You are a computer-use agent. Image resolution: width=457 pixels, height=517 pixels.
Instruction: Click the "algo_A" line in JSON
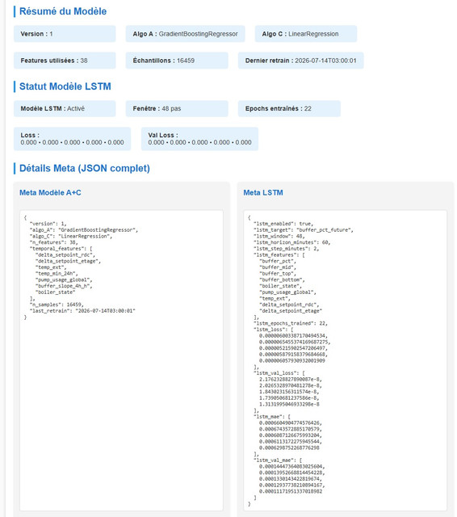click(84, 229)
